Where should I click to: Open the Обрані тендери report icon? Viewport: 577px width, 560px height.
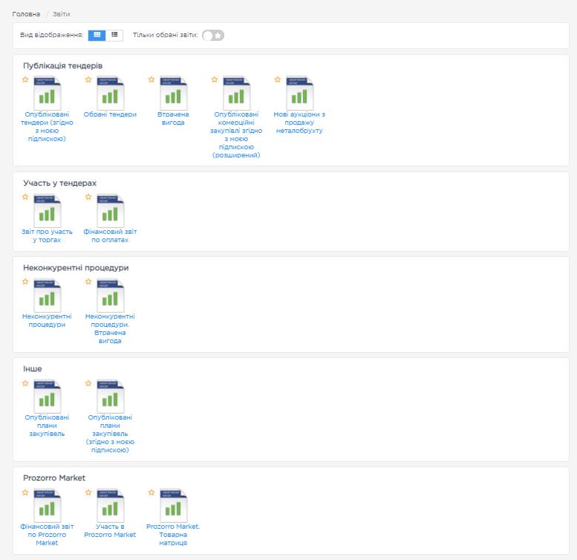click(x=111, y=94)
